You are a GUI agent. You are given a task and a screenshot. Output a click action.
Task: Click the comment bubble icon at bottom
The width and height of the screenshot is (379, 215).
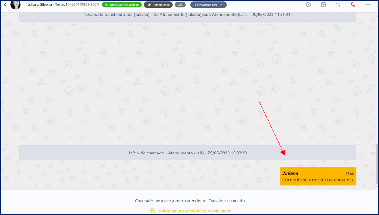(153, 211)
